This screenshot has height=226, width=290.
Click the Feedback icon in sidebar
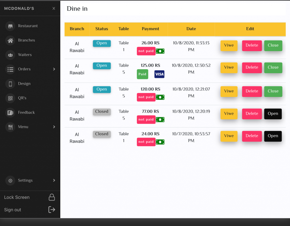(x=10, y=112)
